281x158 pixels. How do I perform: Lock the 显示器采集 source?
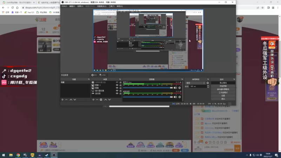pos(120,91)
